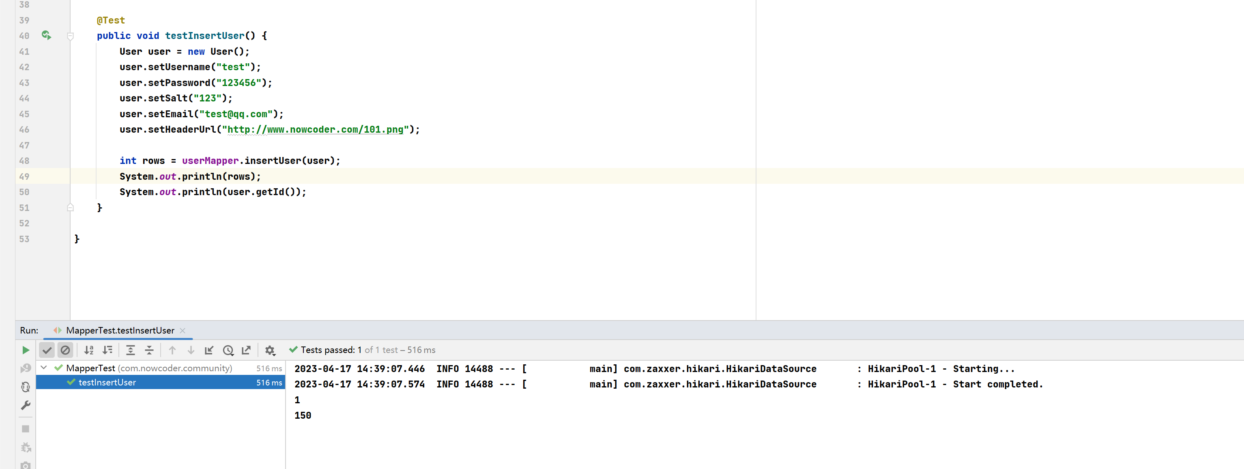Go to next failed test arrow
The height and width of the screenshot is (469, 1244).
191,350
